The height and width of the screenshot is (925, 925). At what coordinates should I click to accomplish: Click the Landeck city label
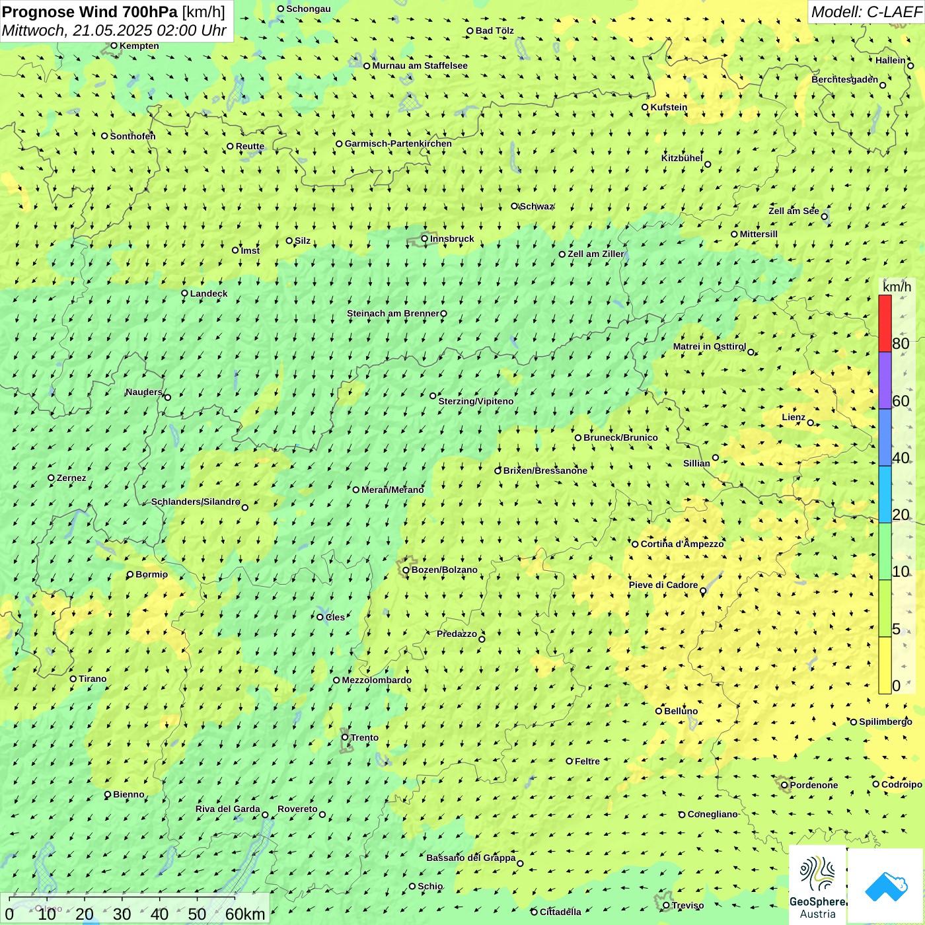tap(209, 293)
